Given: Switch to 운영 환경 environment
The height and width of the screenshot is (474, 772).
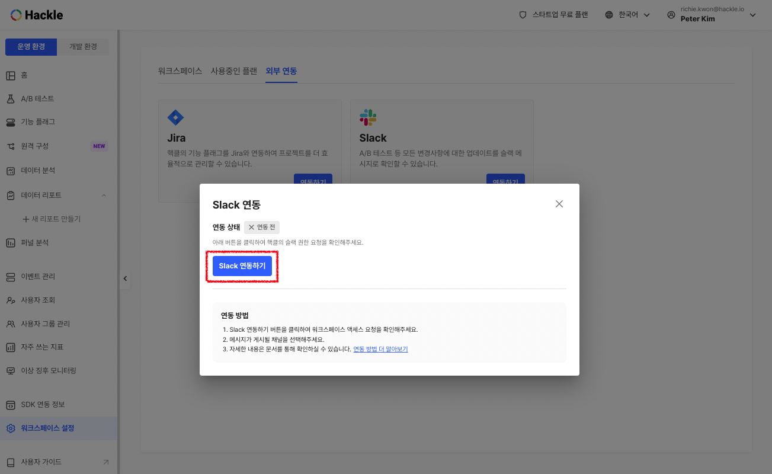Looking at the screenshot, I should (x=31, y=47).
